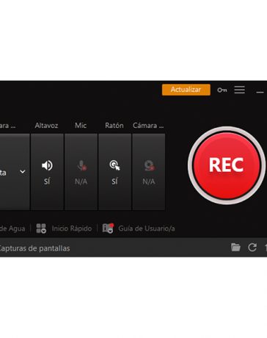
Task: Click the Mic column label
Action: (81, 126)
